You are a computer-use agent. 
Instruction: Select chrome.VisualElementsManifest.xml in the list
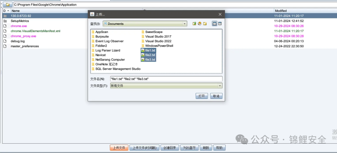point(36,31)
